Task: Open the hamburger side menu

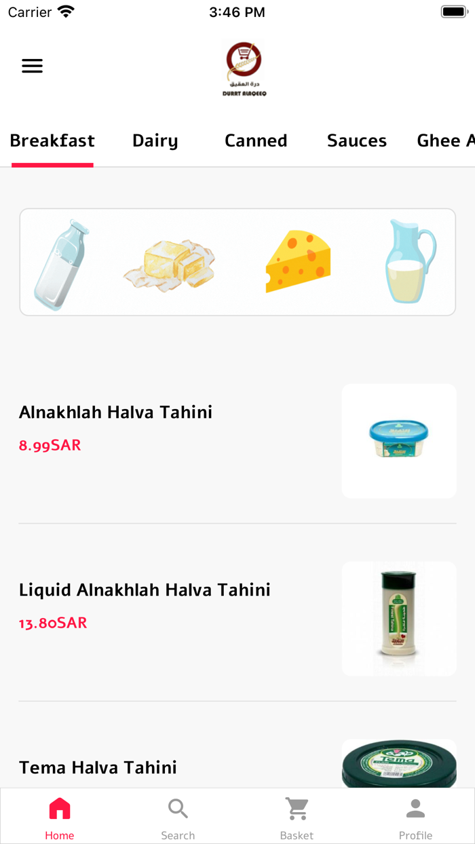Action: 32,66
